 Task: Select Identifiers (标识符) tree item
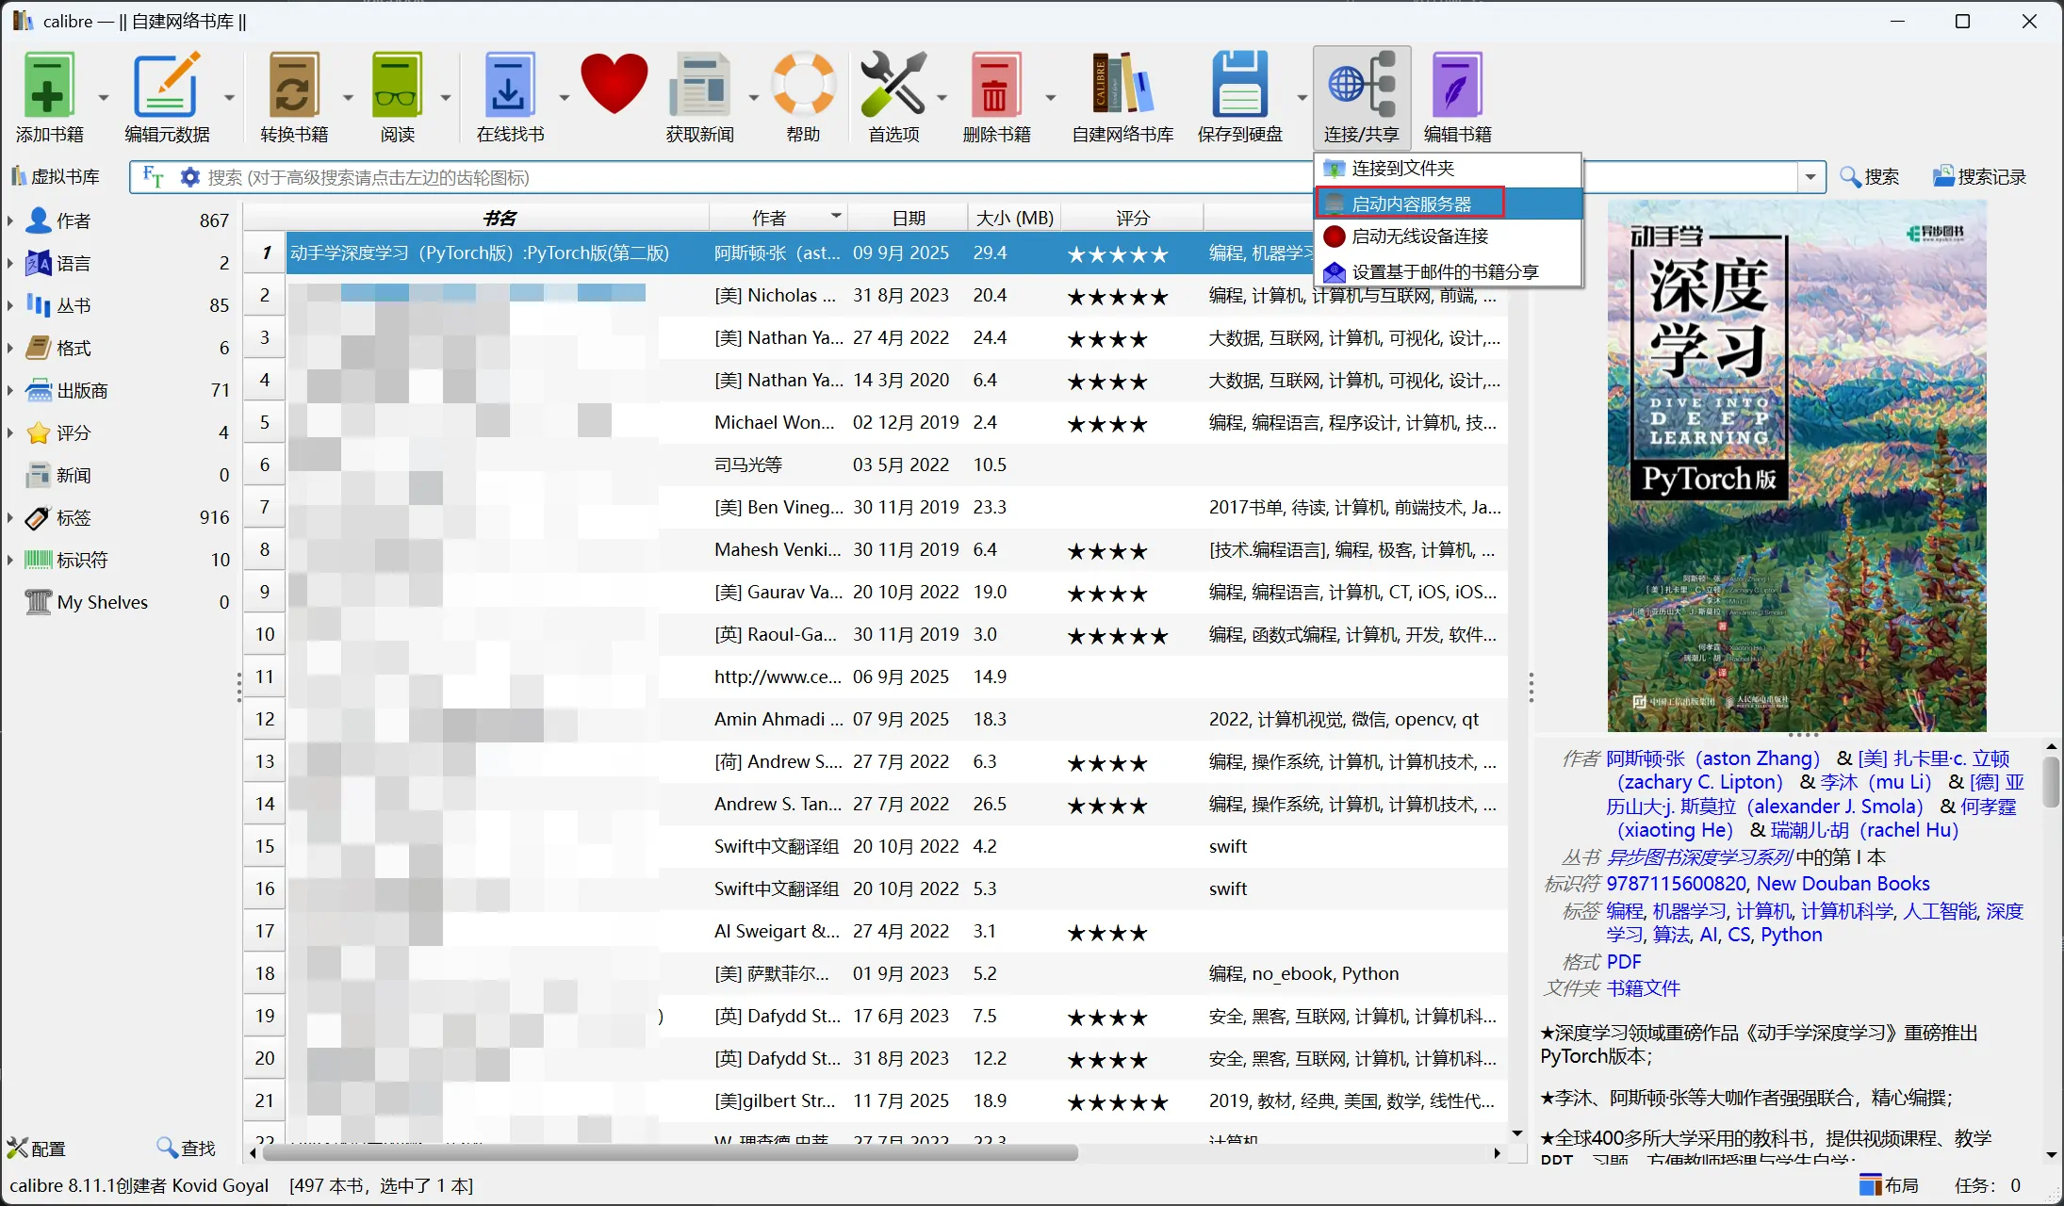tap(82, 560)
